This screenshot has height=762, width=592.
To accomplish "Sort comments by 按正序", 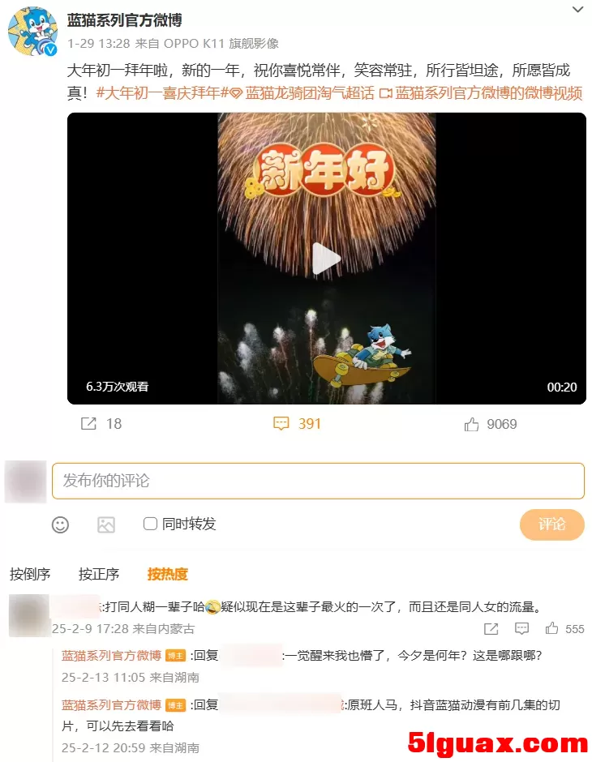I will [99, 574].
